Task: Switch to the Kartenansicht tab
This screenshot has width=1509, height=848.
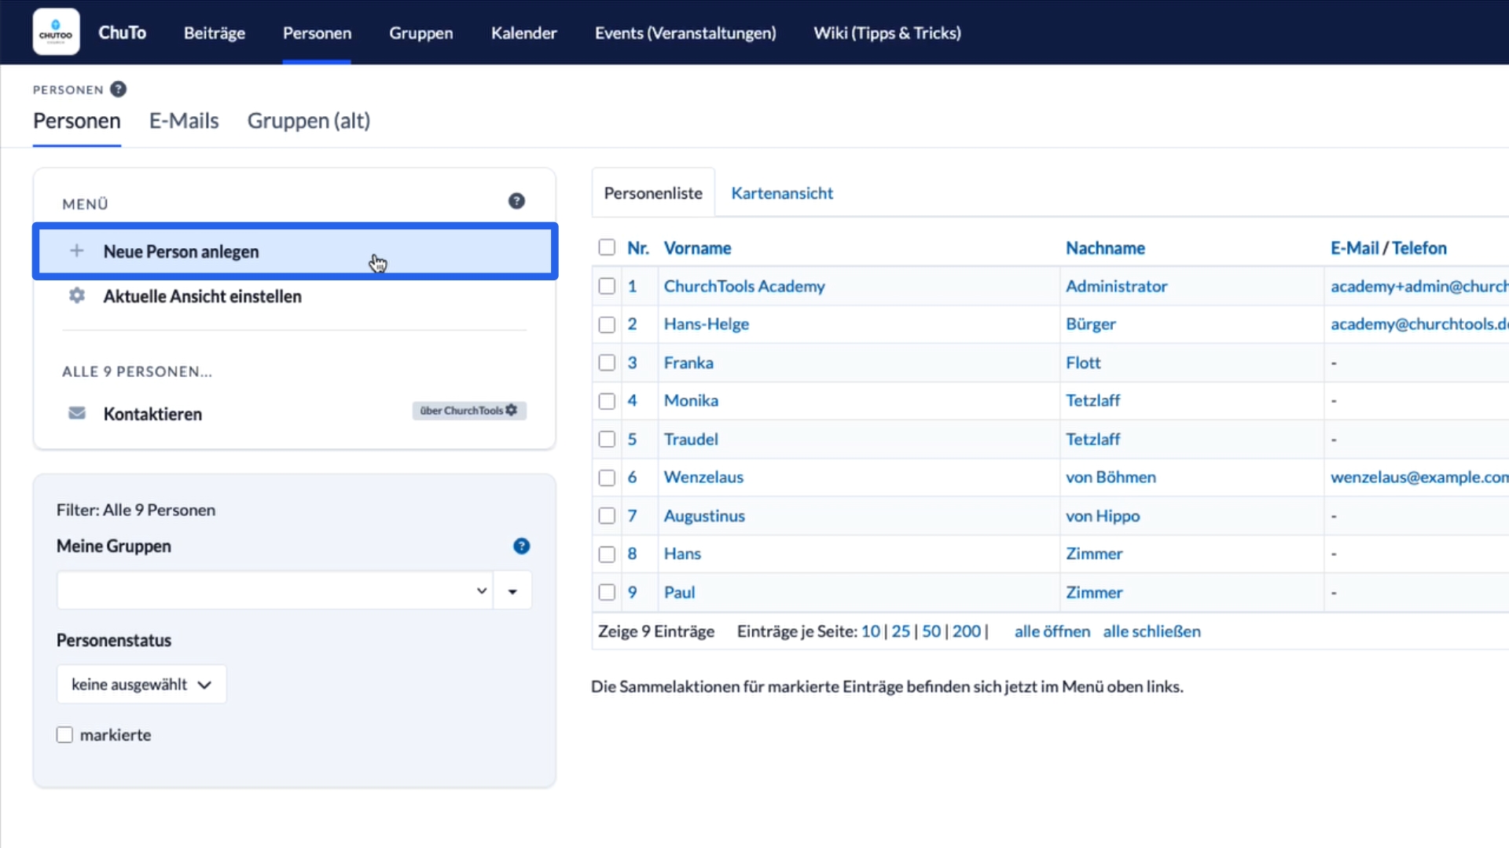Action: click(x=781, y=193)
